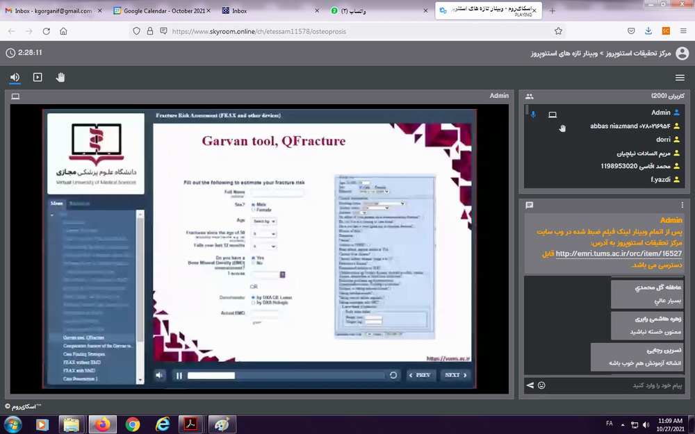The image size is (695, 434).
Task: Open the hamburger menu at top right
Action: (x=680, y=78)
